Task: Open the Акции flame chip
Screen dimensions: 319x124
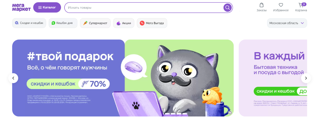Action: coord(124,23)
